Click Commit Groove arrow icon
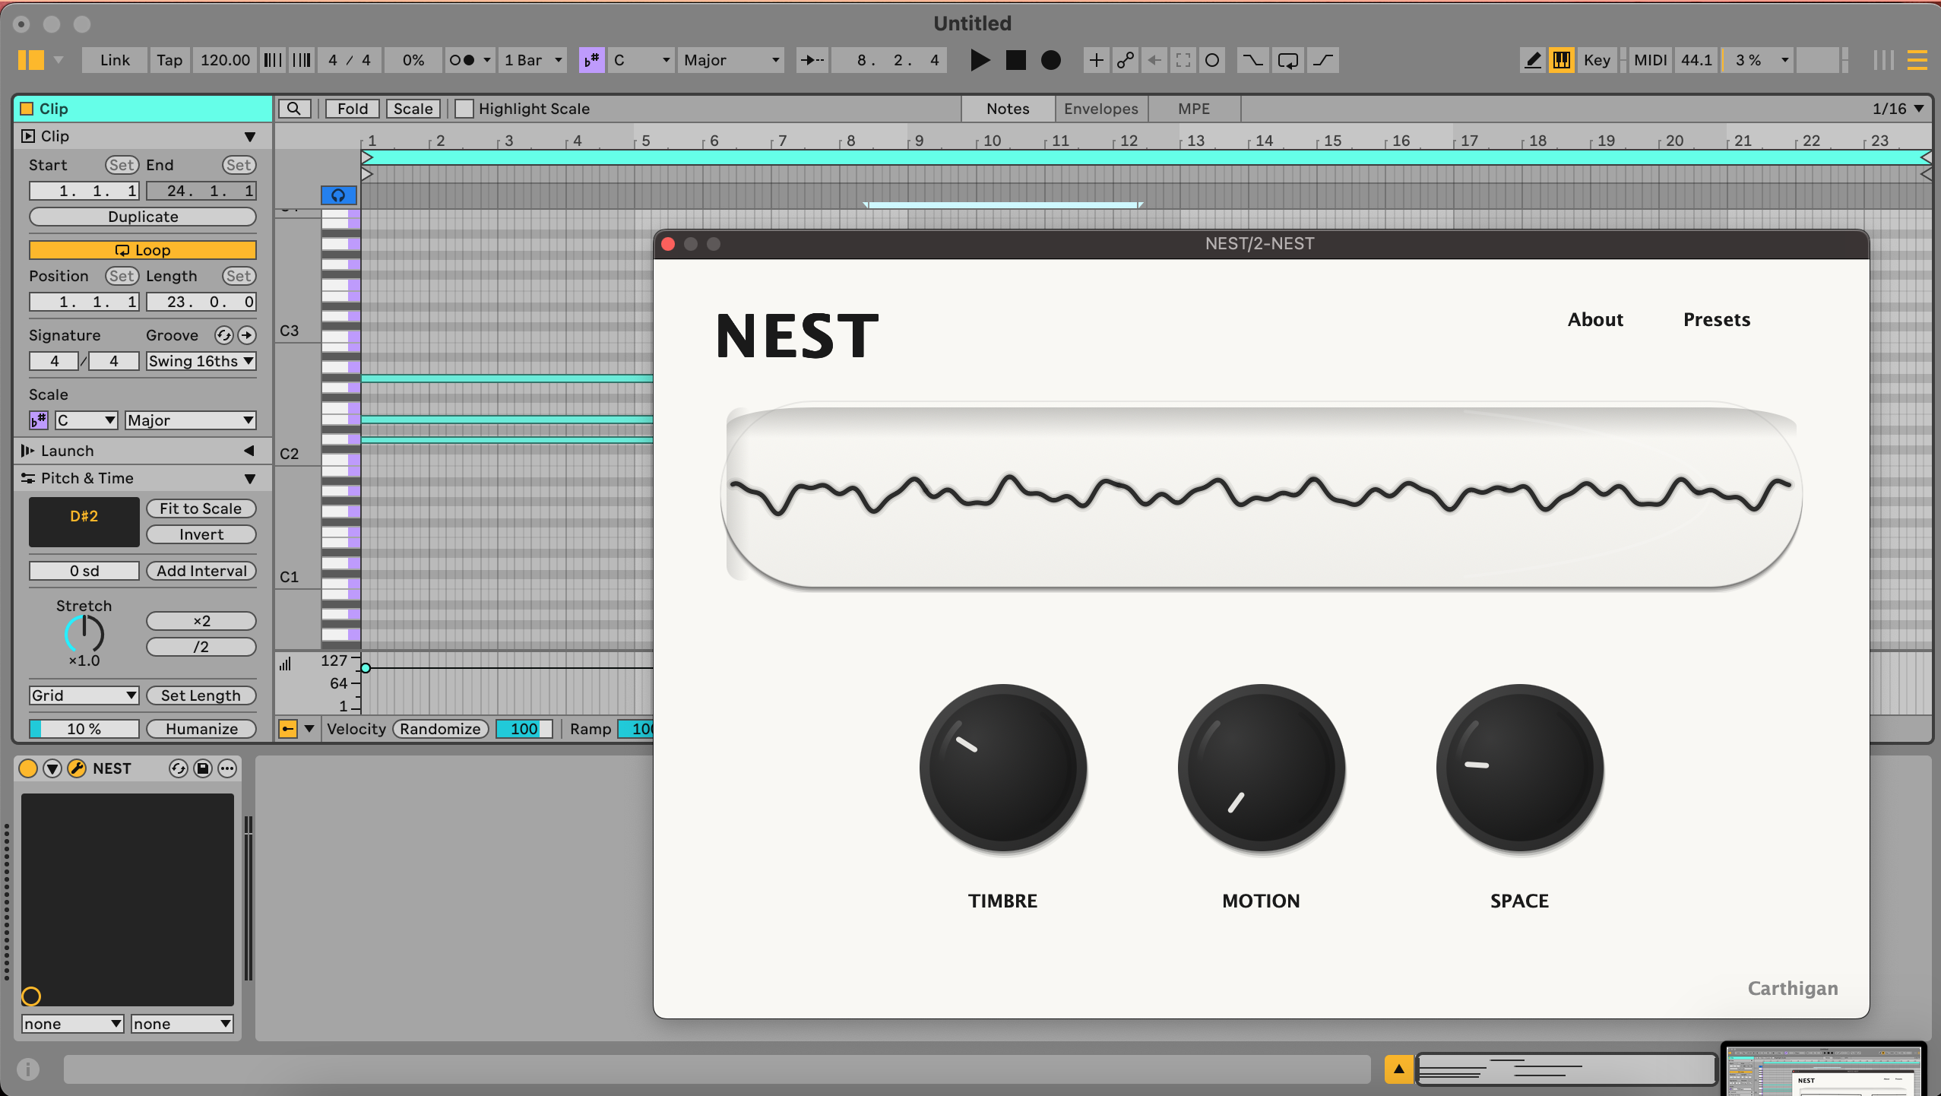The width and height of the screenshot is (1941, 1096). [x=247, y=335]
